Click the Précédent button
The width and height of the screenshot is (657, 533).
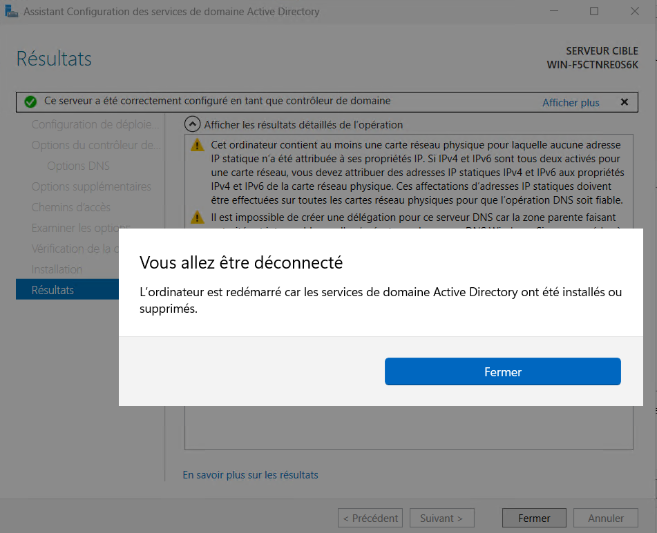370,518
